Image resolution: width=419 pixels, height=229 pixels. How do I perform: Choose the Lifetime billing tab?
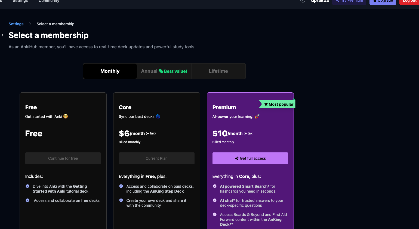coord(218,71)
